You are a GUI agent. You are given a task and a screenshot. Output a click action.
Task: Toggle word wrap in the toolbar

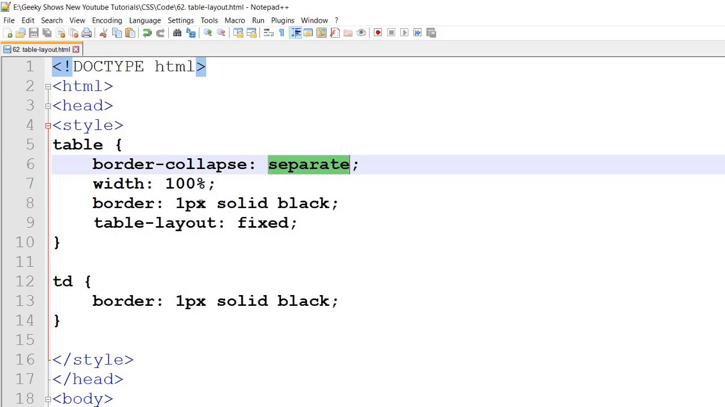tap(268, 33)
